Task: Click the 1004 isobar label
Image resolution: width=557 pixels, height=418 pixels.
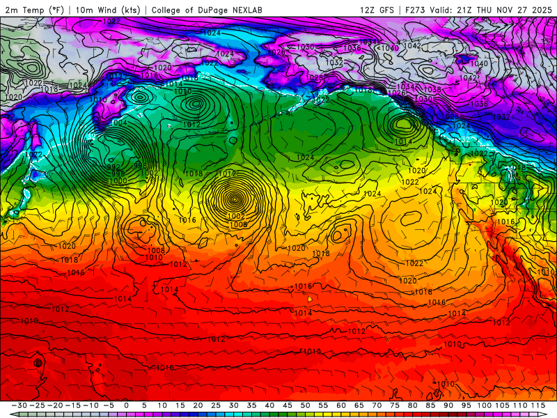Action: [118, 123]
